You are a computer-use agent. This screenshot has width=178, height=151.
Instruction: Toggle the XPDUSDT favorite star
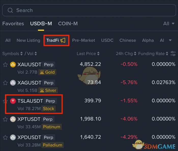coord(5,138)
